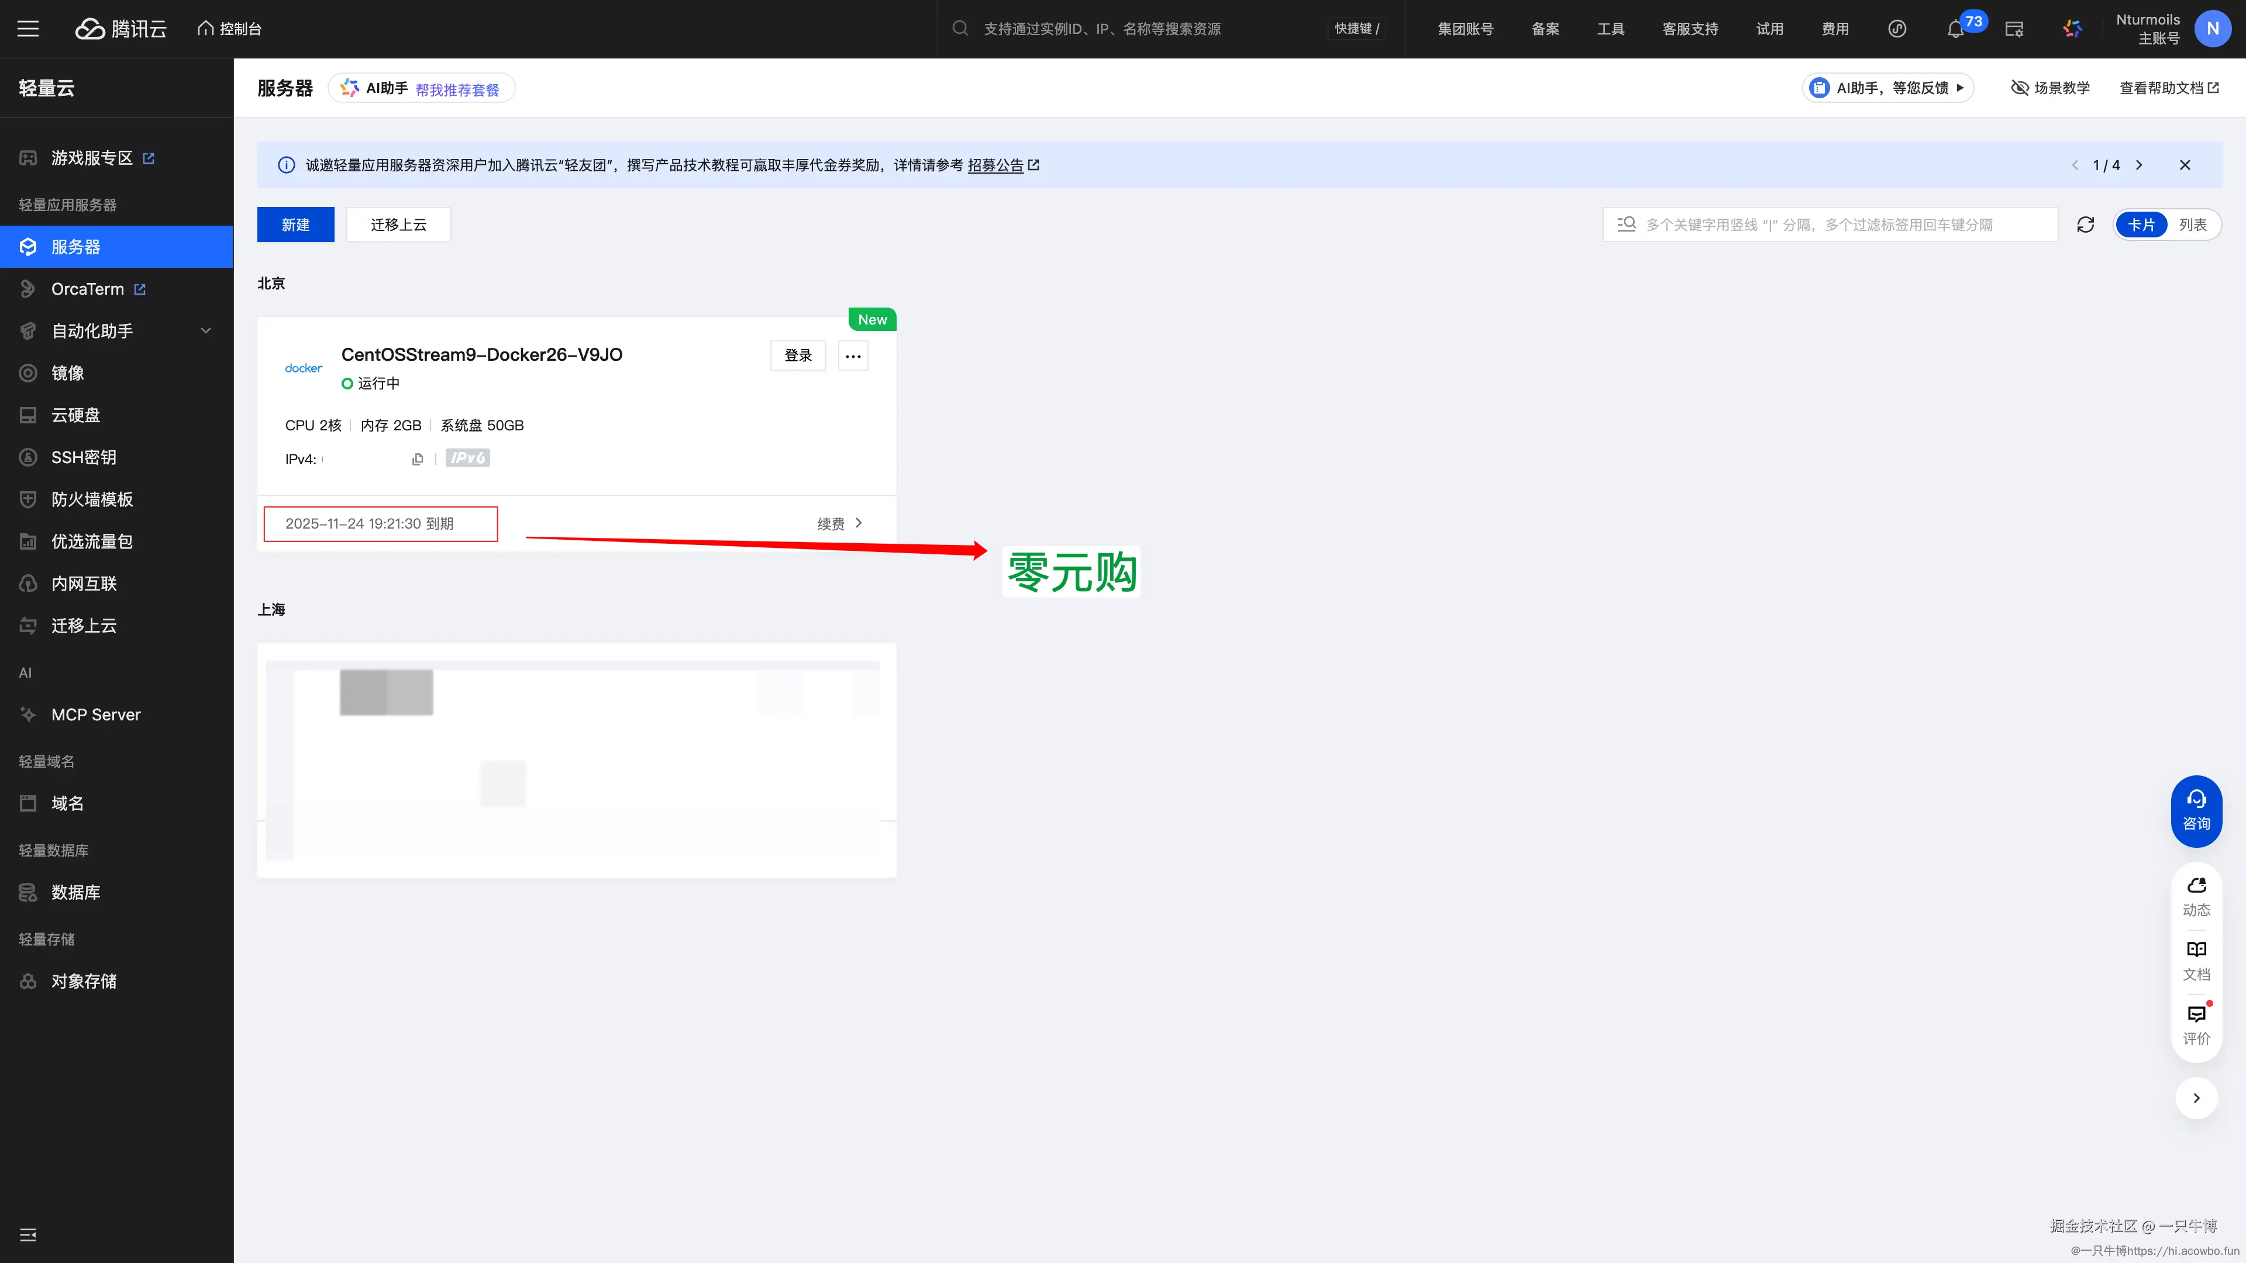The height and width of the screenshot is (1263, 2246).
Task: Open the server's more options (…) menu
Action: [853, 356]
